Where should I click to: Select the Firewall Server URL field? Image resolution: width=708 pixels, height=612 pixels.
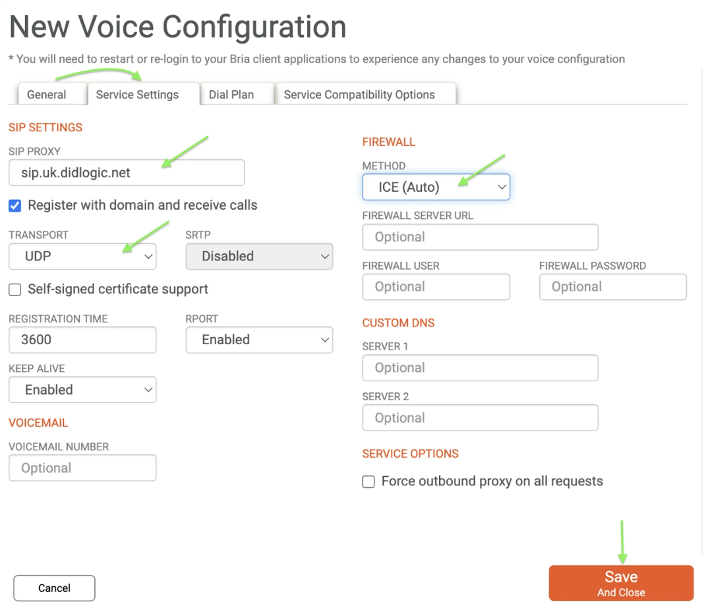pyautogui.click(x=481, y=237)
